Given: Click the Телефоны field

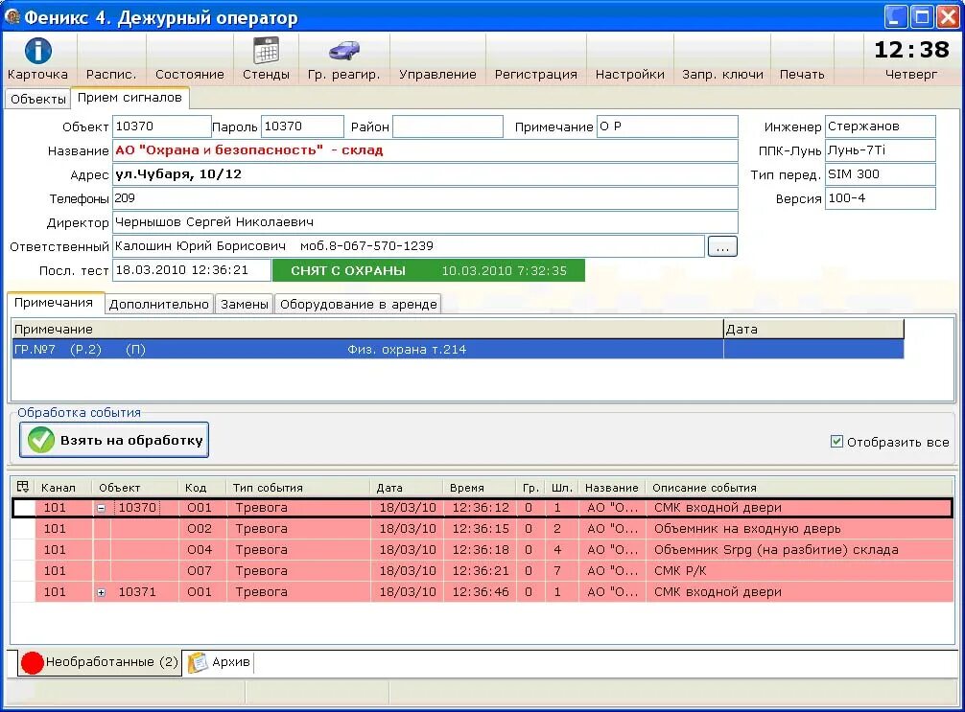Looking at the screenshot, I should [x=425, y=198].
